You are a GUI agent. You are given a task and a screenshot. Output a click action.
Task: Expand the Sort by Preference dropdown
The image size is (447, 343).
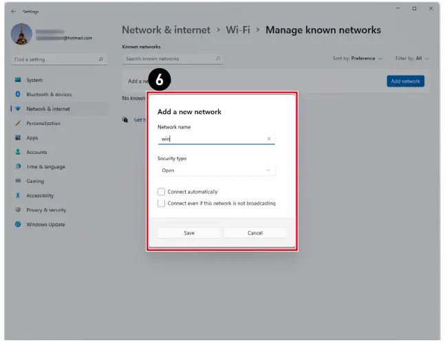pos(358,58)
